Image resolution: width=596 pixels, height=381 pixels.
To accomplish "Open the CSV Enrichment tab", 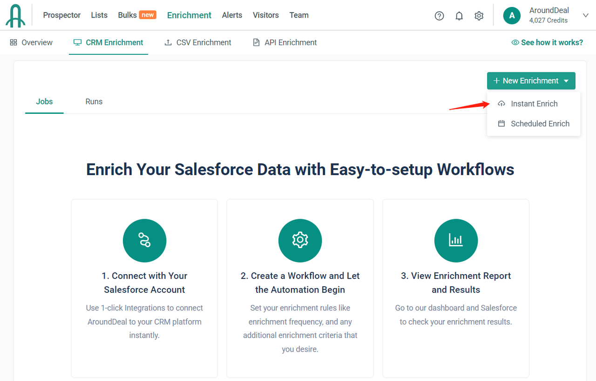I will pos(198,43).
